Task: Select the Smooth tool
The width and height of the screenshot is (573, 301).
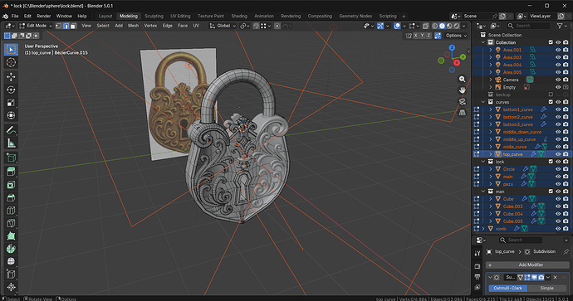Action: pyautogui.click(x=11, y=261)
